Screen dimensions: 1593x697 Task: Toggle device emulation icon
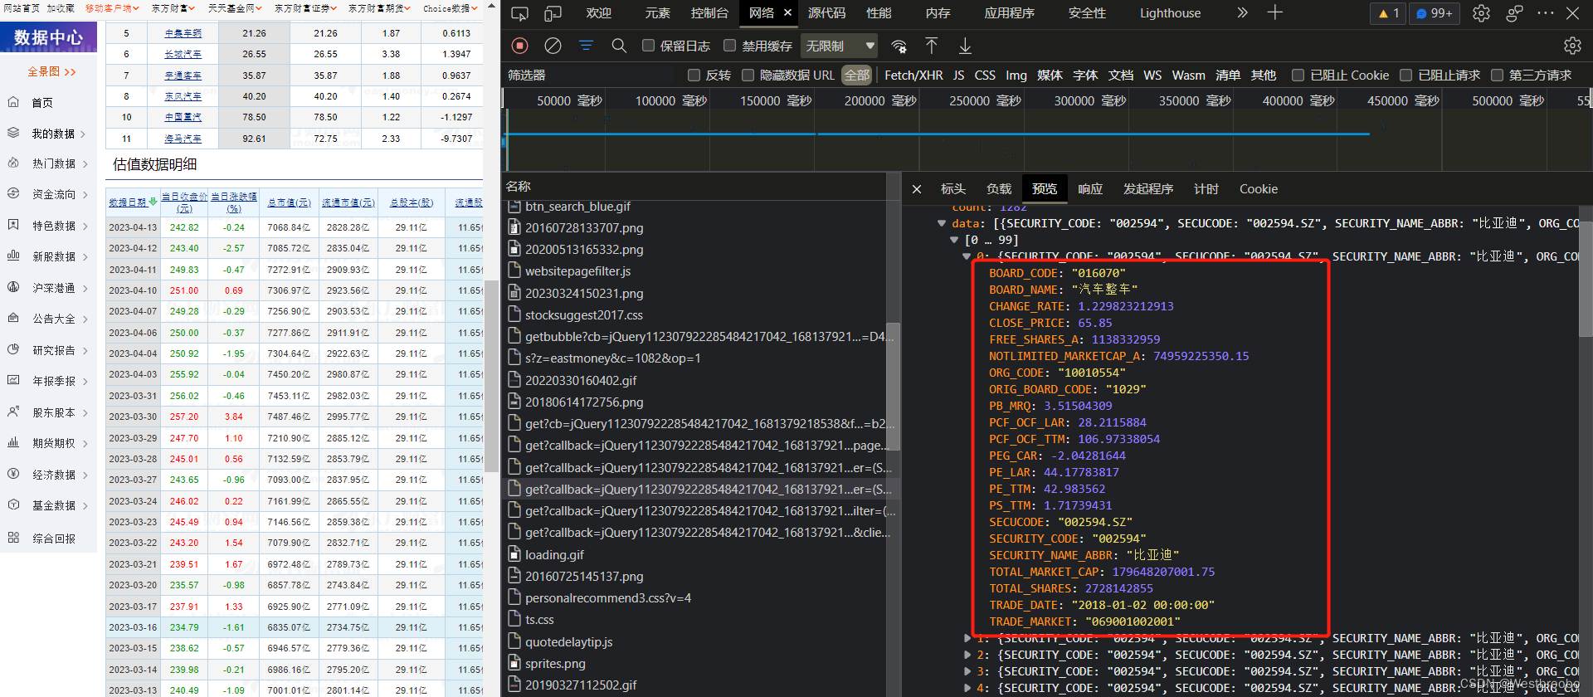[x=553, y=13]
